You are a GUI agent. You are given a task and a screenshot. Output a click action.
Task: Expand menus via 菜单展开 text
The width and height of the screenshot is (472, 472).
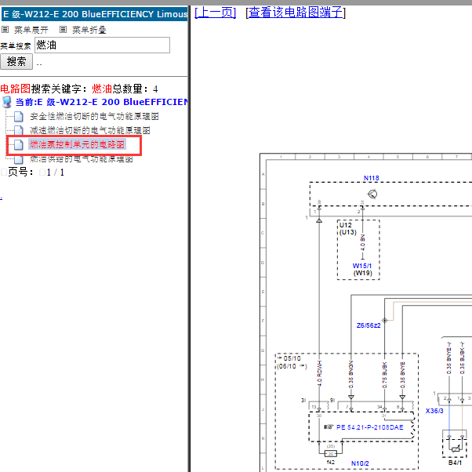click(31, 30)
